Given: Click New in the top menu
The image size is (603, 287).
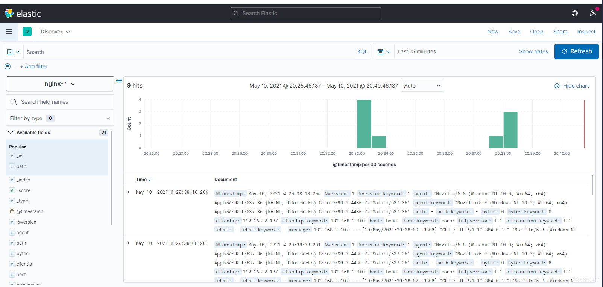Looking at the screenshot, I should click(493, 32).
